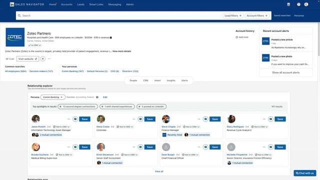Image resolution: width=320 pixels, height=180 pixels.
Task: Toggle the eye view icon on Dean Burger's card
Action: [x=205, y=147]
